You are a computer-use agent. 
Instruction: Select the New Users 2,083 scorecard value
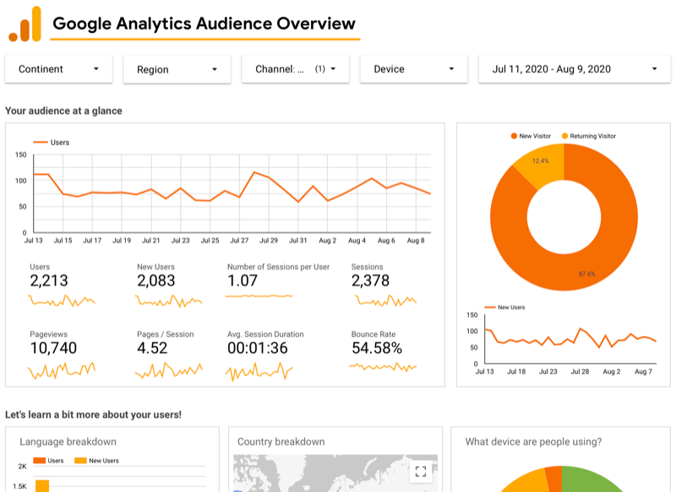pyautogui.click(x=156, y=281)
